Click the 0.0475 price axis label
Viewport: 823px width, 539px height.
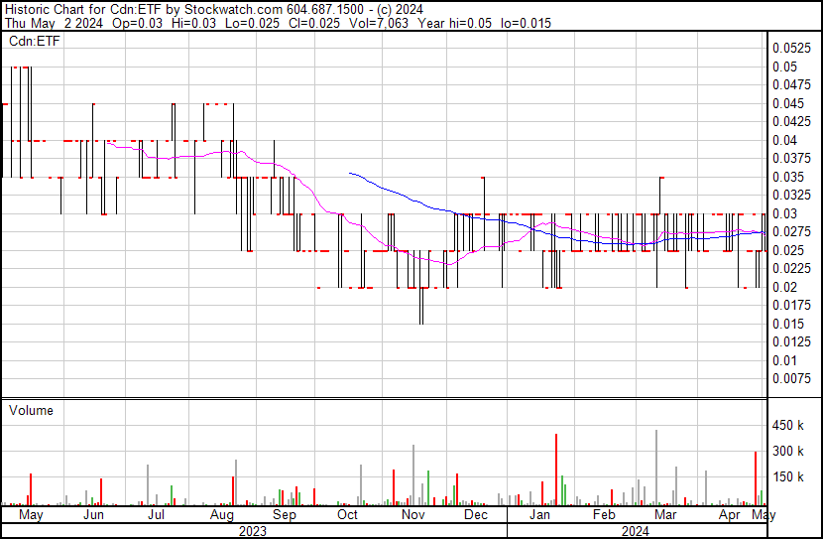coord(791,85)
